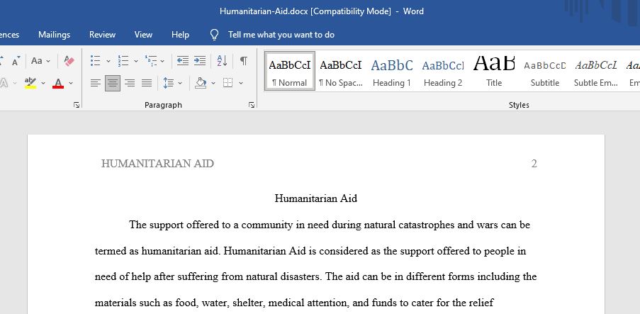Expand Multilevel List dropdown arrow
This screenshot has height=314, width=640.
(x=162, y=61)
